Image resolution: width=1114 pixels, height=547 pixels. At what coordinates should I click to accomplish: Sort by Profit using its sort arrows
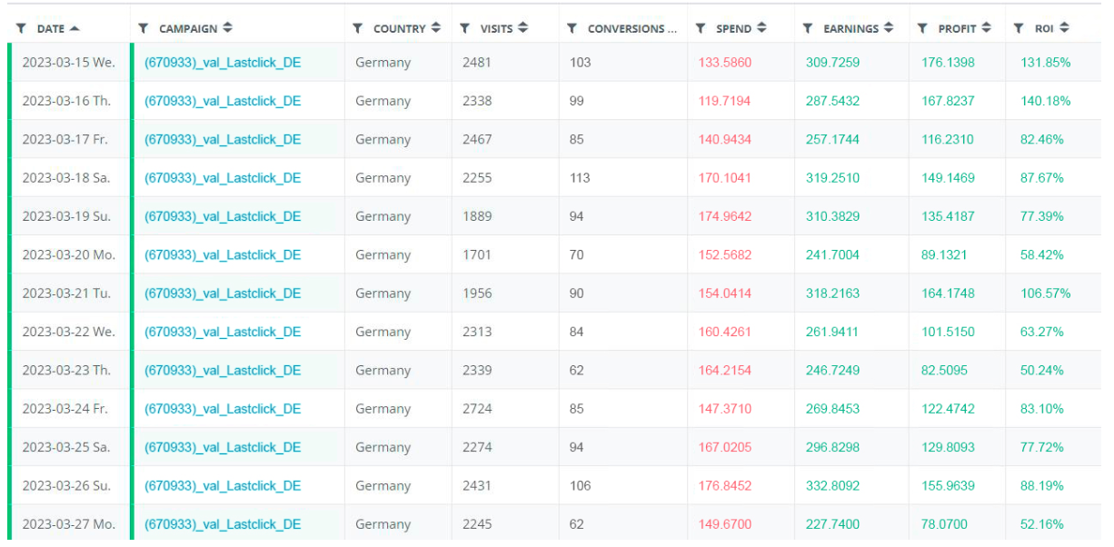[987, 28]
